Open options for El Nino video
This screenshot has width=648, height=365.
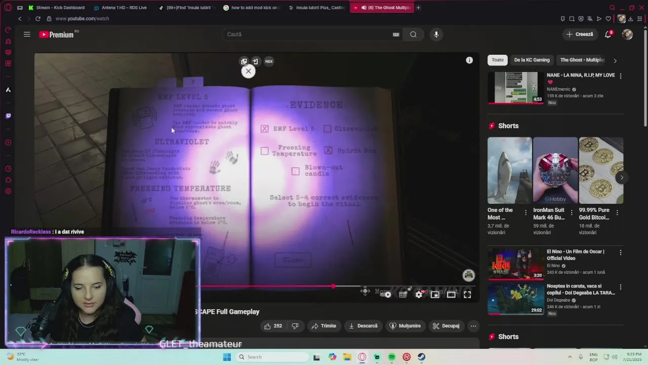pos(621,252)
